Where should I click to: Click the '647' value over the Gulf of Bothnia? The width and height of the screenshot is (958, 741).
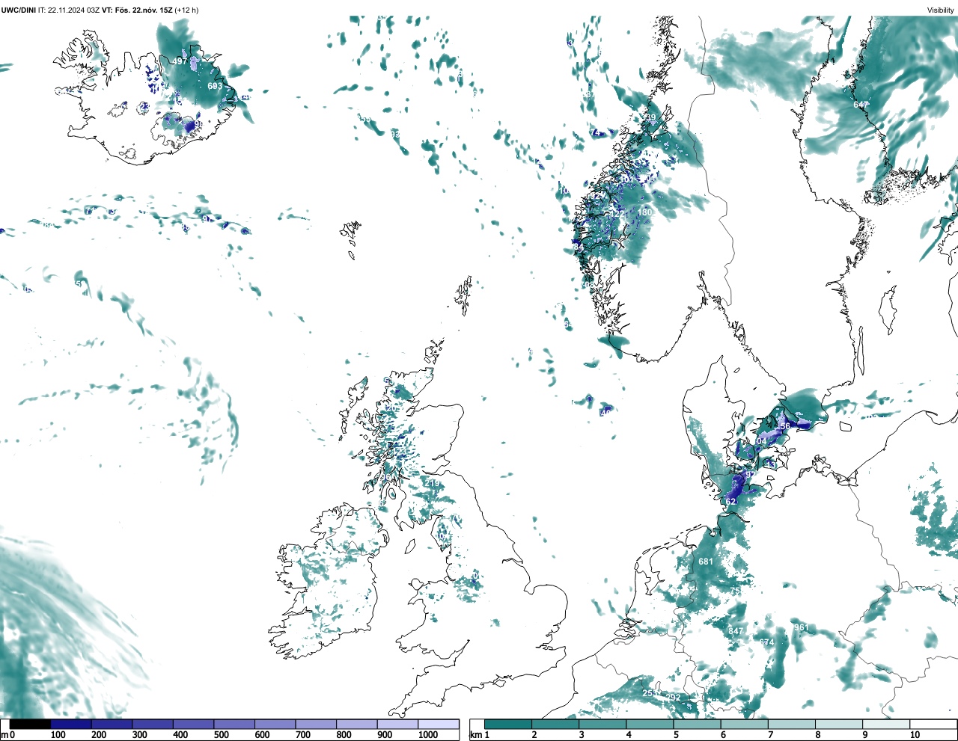click(x=861, y=105)
